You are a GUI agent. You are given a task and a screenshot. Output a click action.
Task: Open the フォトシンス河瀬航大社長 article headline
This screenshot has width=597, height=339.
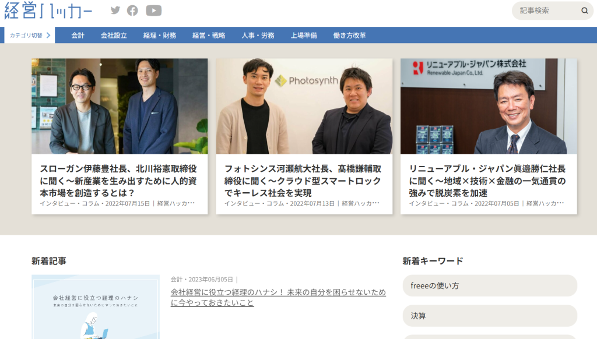pos(303,181)
